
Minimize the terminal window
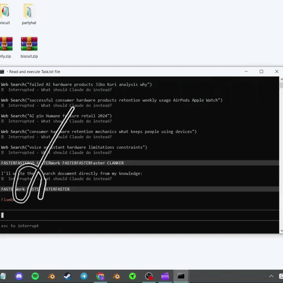click(246, 72)
